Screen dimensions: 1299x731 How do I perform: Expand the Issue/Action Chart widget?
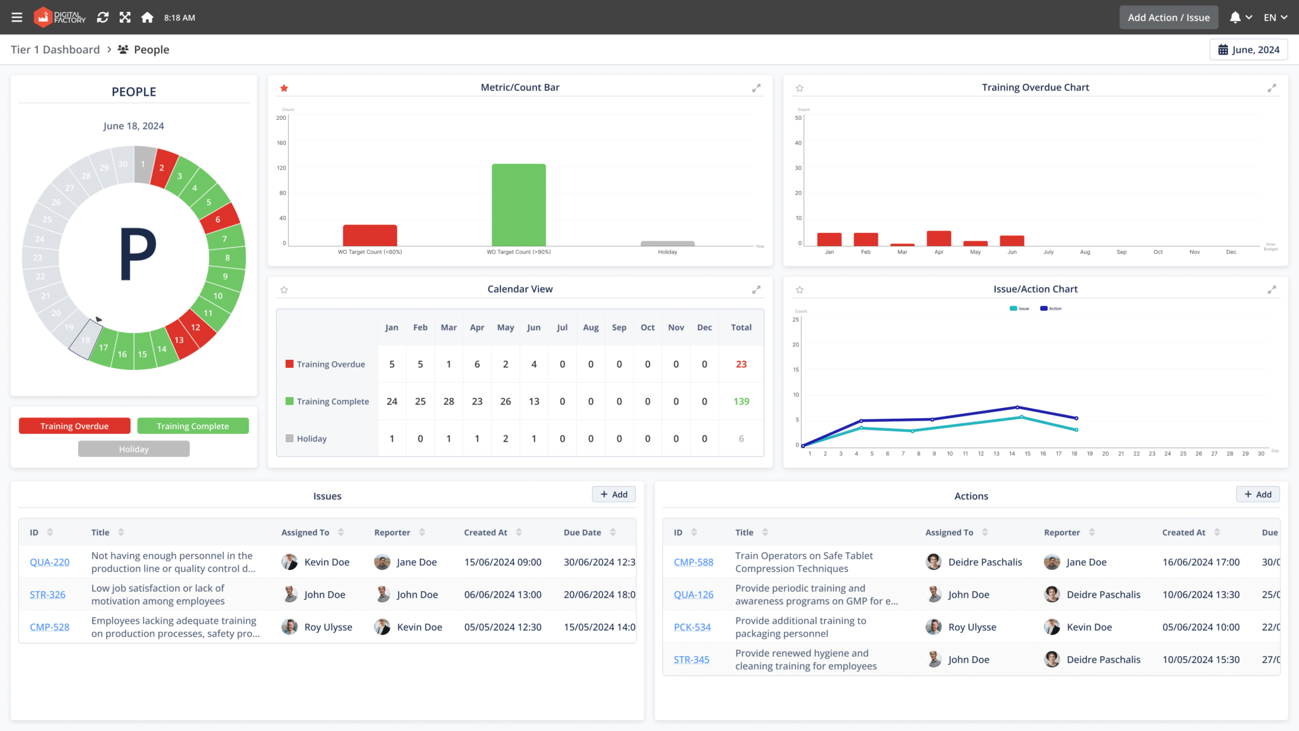click(x=1272, y=289)
